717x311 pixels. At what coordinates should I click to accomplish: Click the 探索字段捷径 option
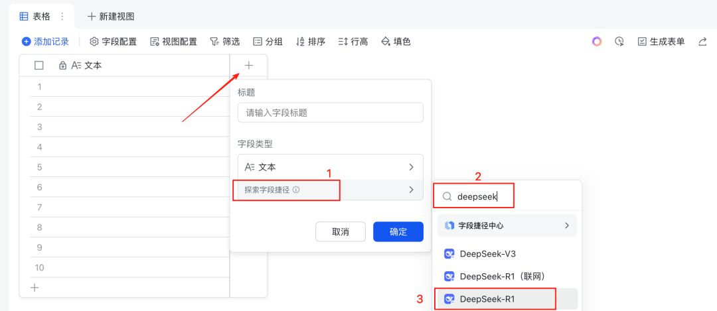(x=331, y=190)
